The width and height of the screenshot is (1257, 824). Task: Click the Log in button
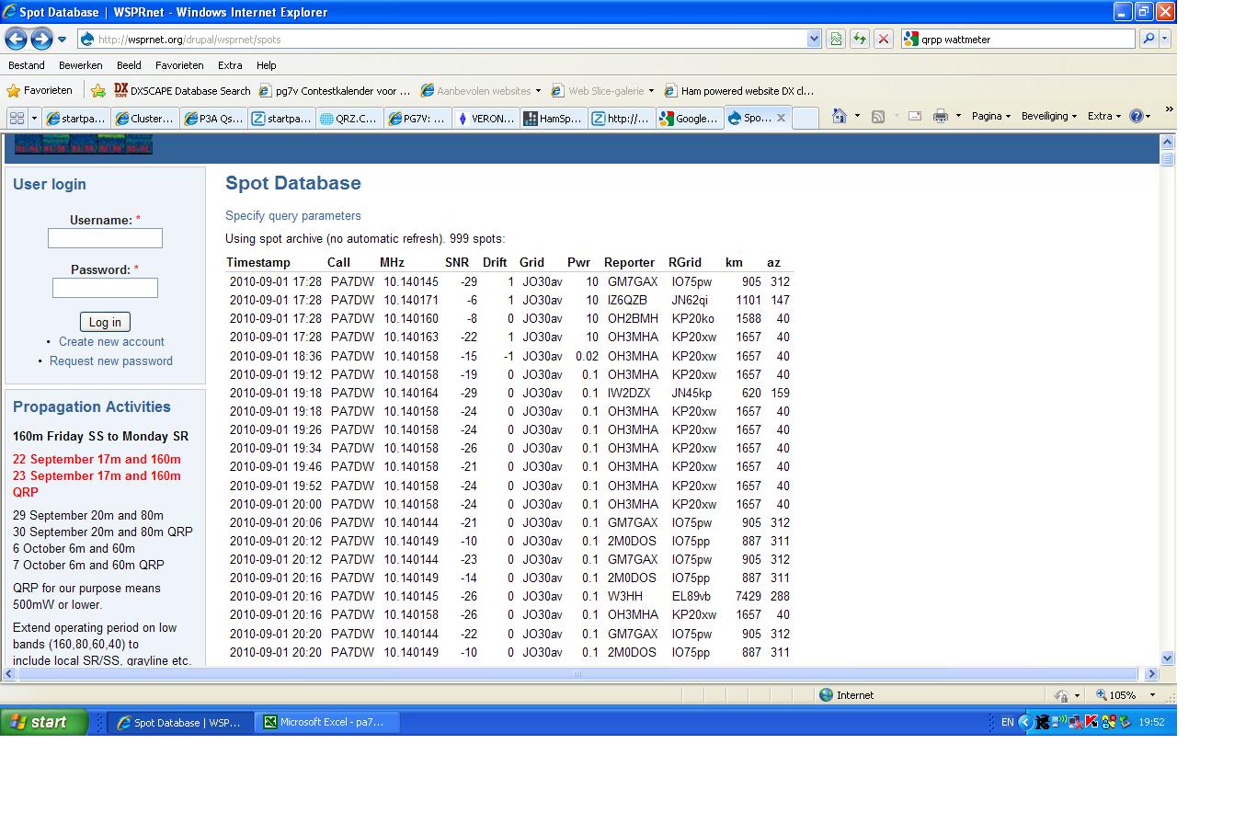105,322
